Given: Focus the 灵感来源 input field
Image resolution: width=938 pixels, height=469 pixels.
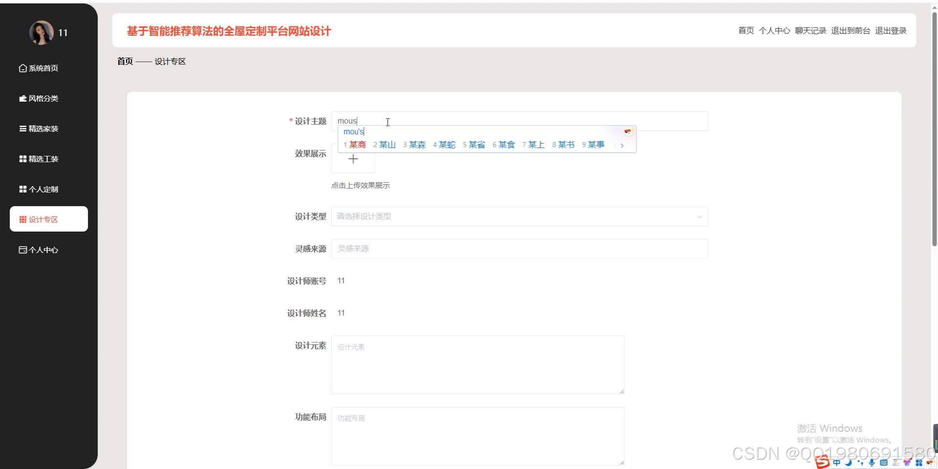Looking at the screenshot, I should click(x=519, y=249).
